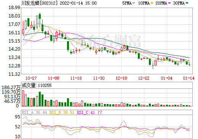Click the 11-30 date axis label
198x139 pixels.
coord(99,78)
